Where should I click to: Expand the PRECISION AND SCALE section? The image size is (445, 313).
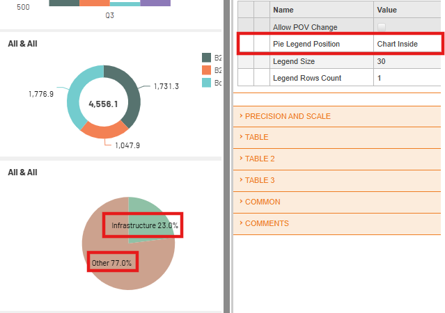tap(337, 116)
